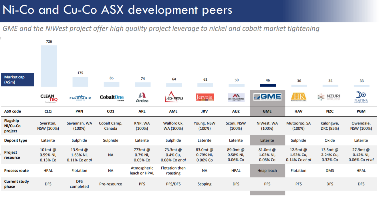Click the 'Process route' row header
385x200 pixels.
(16, 171)
